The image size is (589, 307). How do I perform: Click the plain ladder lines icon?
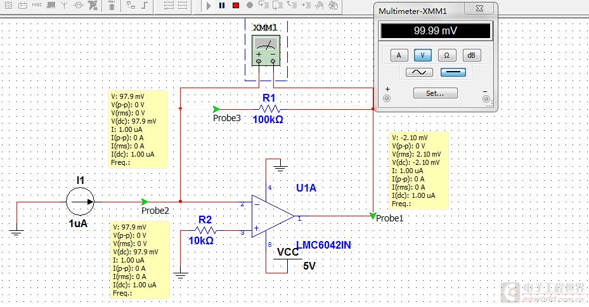tap(183, 5)
